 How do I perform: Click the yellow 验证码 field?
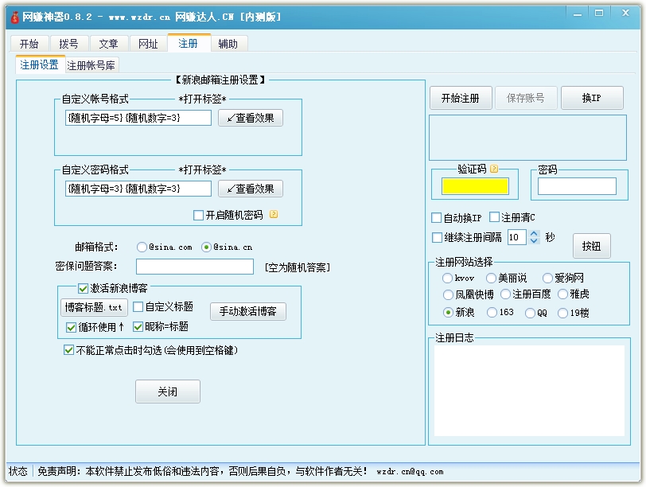475,186
